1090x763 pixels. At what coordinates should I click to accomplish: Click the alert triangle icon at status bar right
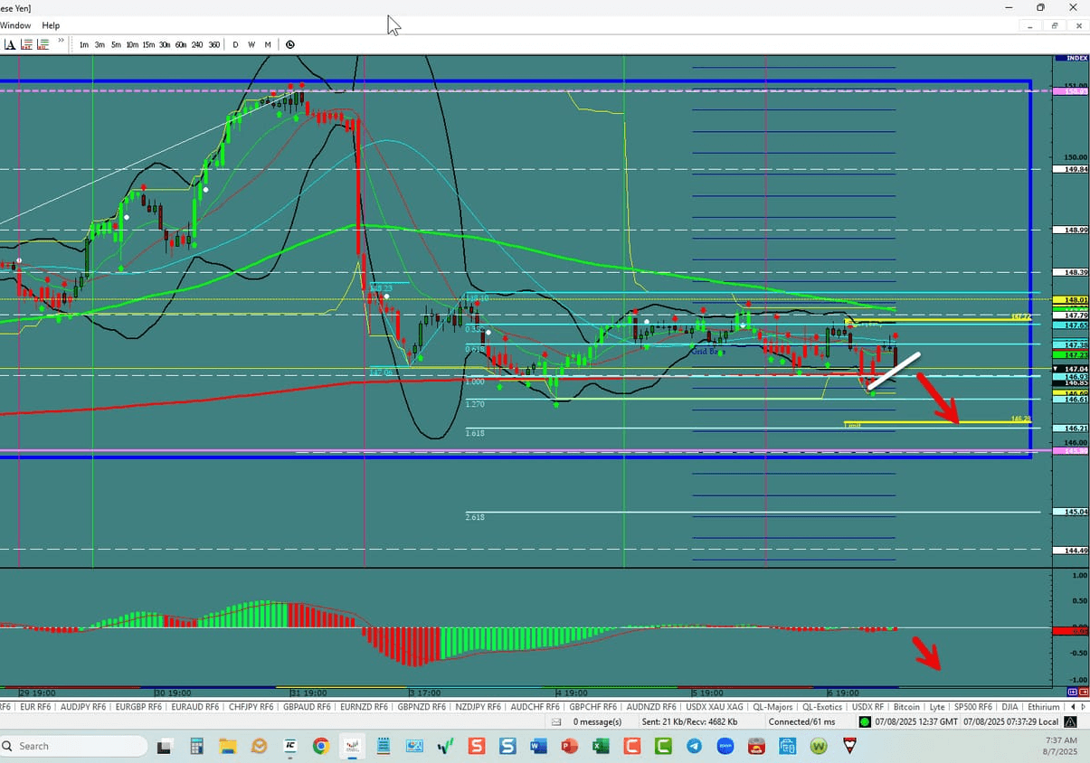[x=1070, y=721]
